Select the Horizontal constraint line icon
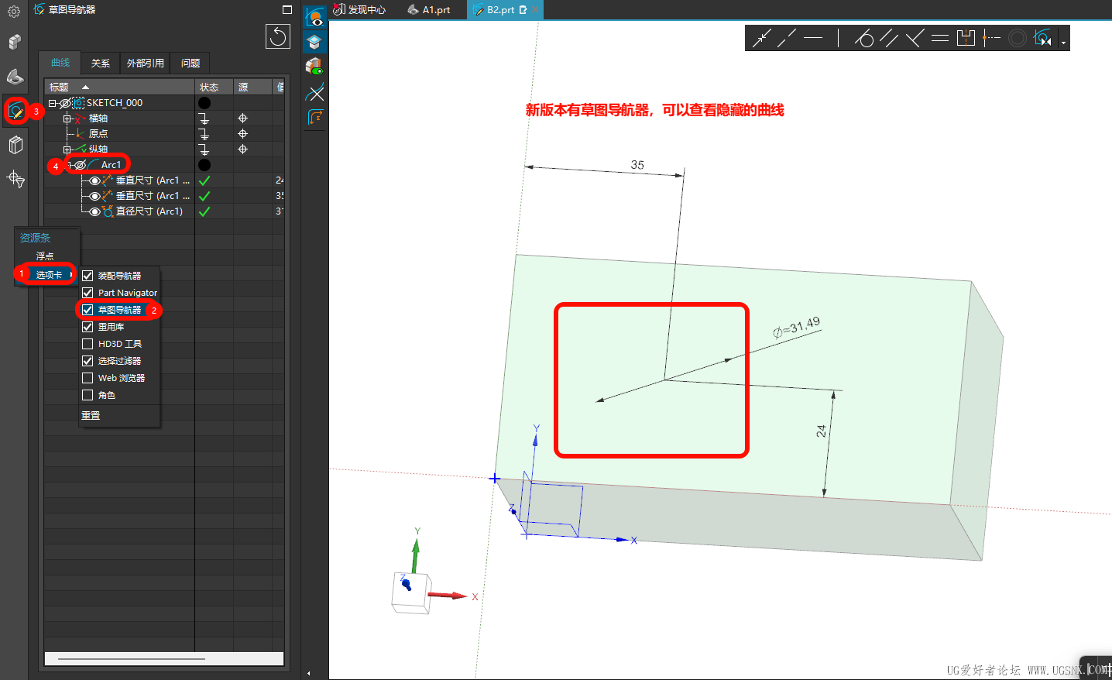1112x680 pixels. point(813,38)
